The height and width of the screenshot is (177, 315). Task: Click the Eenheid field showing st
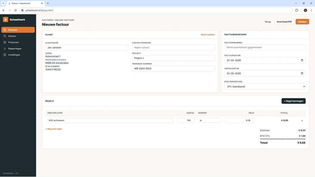pos(209,120)
